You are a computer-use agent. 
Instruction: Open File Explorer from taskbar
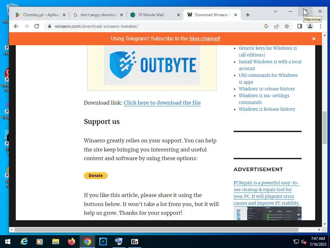click(x=55, y=242)
